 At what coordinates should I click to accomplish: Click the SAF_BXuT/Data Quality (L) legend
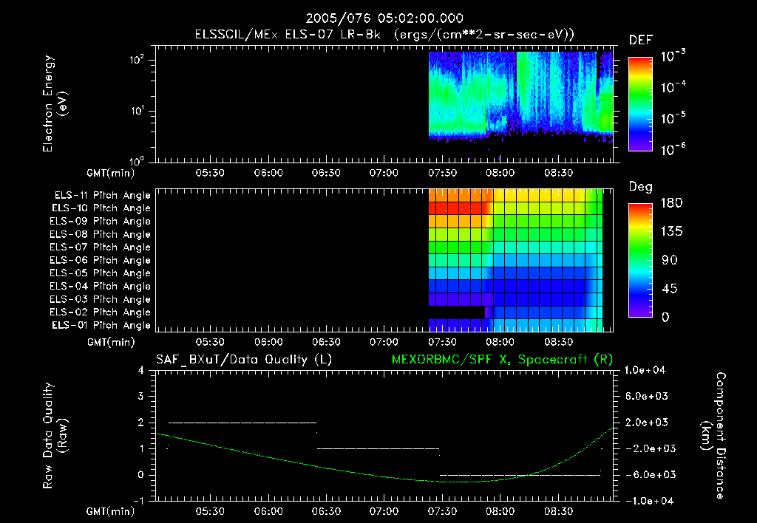pyautogui.click(x=244, y=360)
